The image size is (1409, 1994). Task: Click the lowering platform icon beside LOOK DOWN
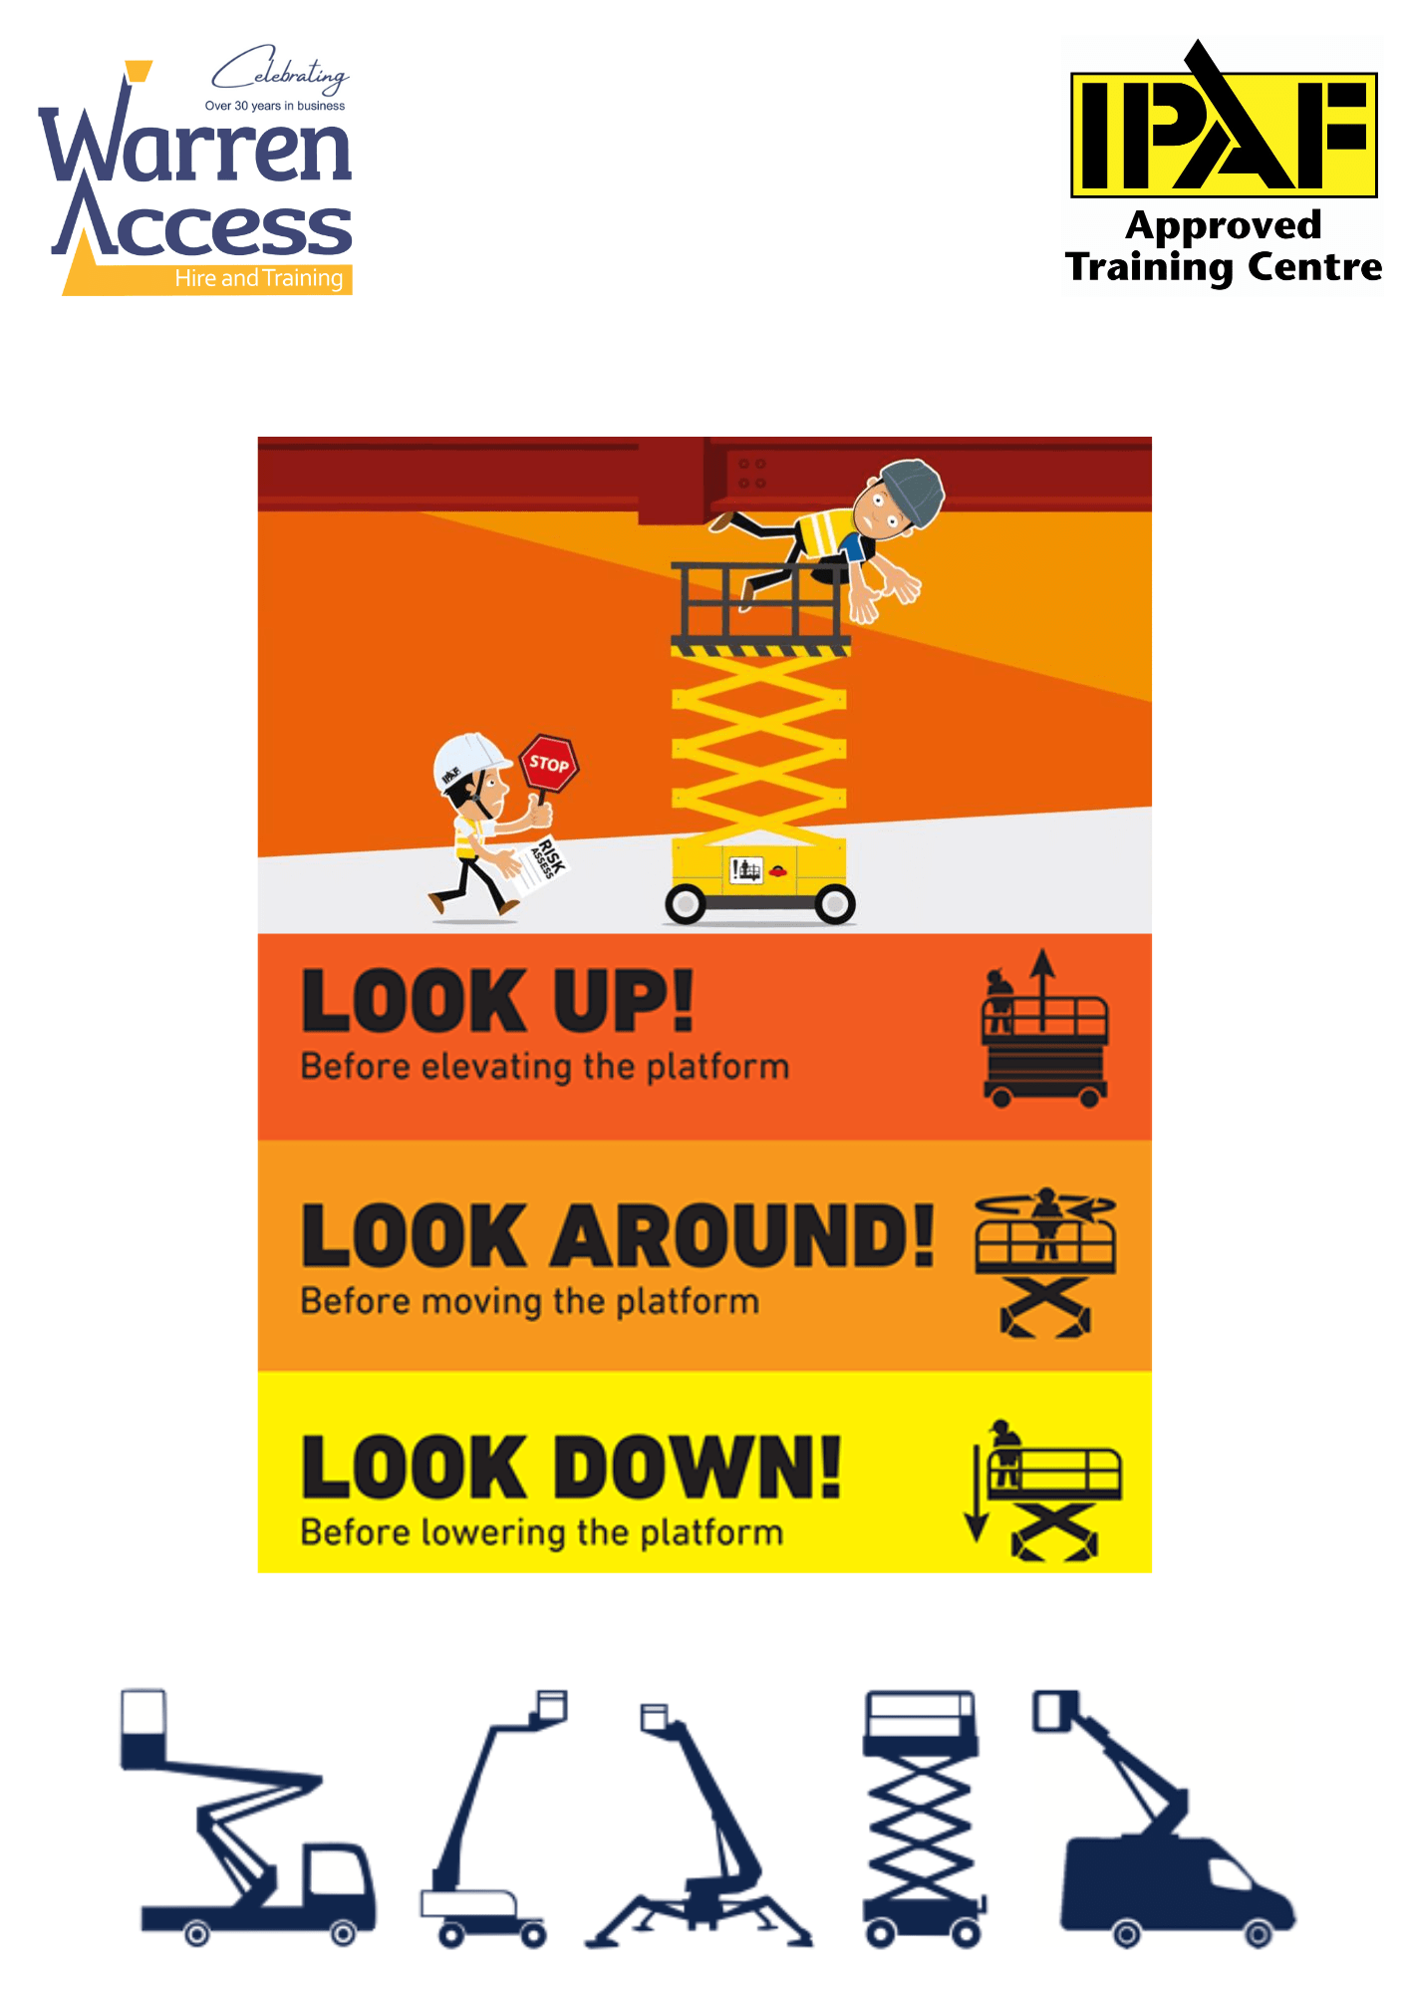click(1042, 1492)
